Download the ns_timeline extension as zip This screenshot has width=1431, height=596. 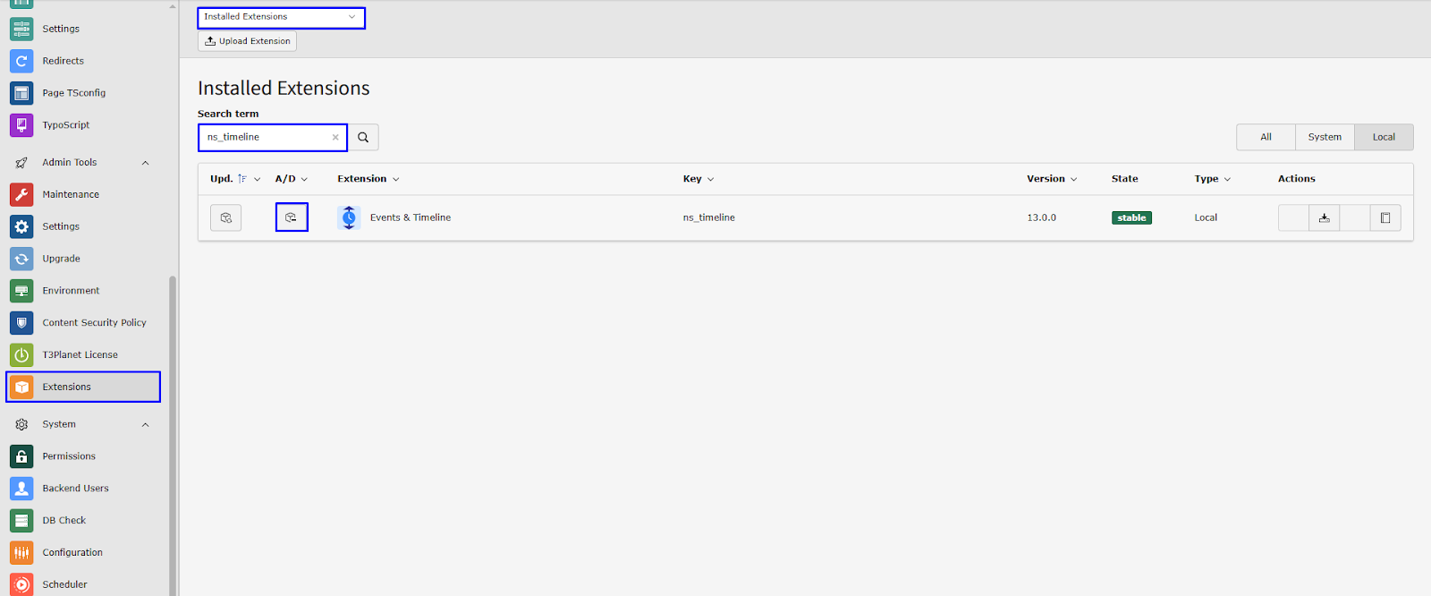[x=1324, y=217]
